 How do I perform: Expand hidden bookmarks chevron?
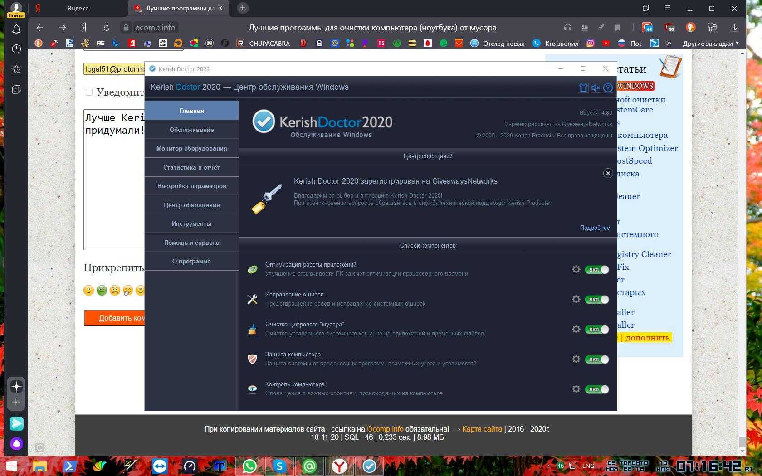pos(668,44)
